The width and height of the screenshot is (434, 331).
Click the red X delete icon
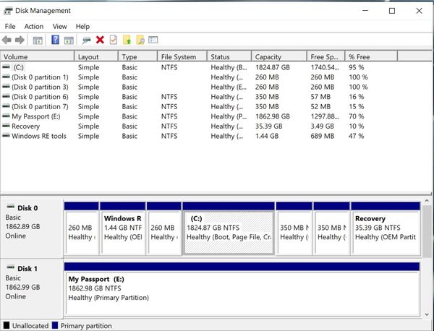tap(100, 40)
